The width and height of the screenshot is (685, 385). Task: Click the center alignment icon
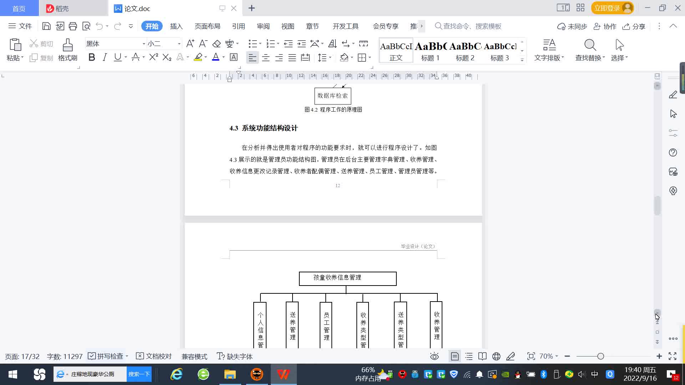tap(266, 57)
